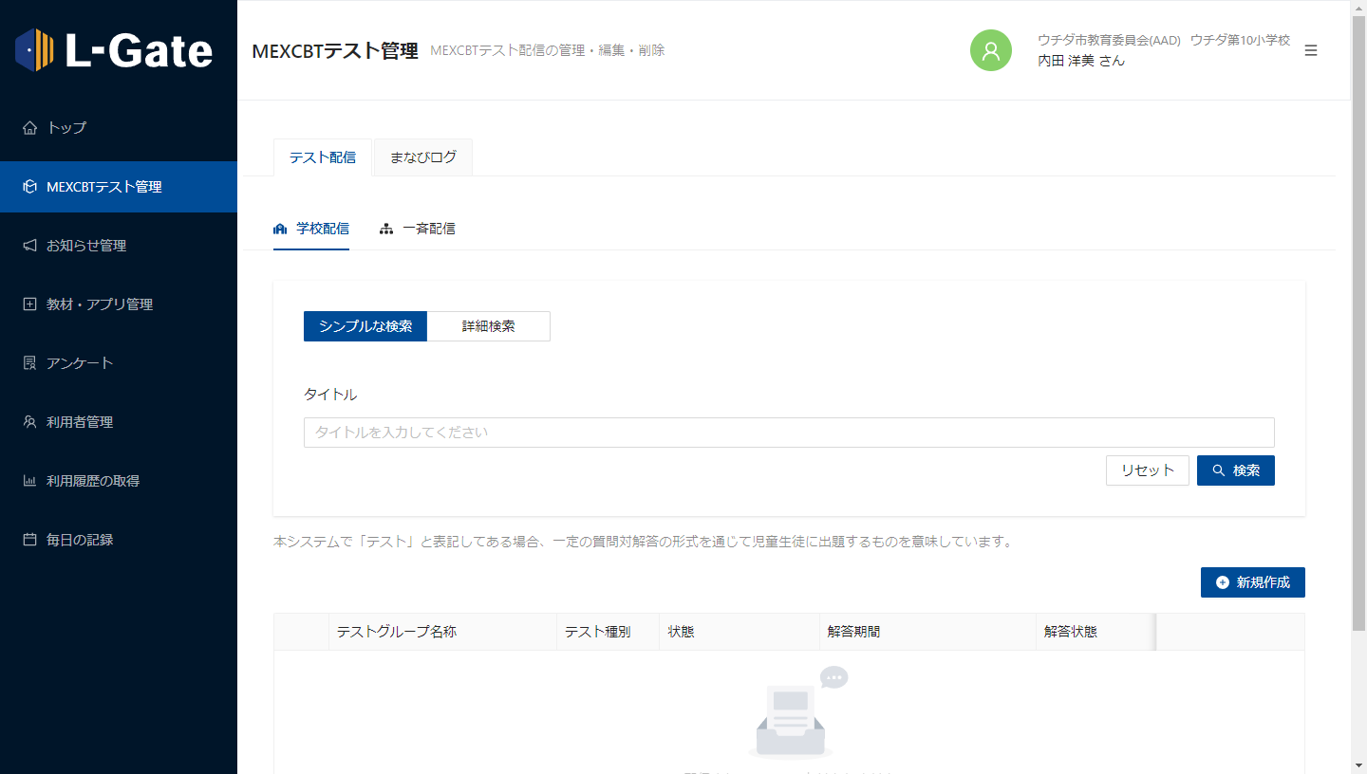This screenshot has width=1367, height=774.
Task: Click the school icon on 学校配信 tab
Action: [280, 229]
